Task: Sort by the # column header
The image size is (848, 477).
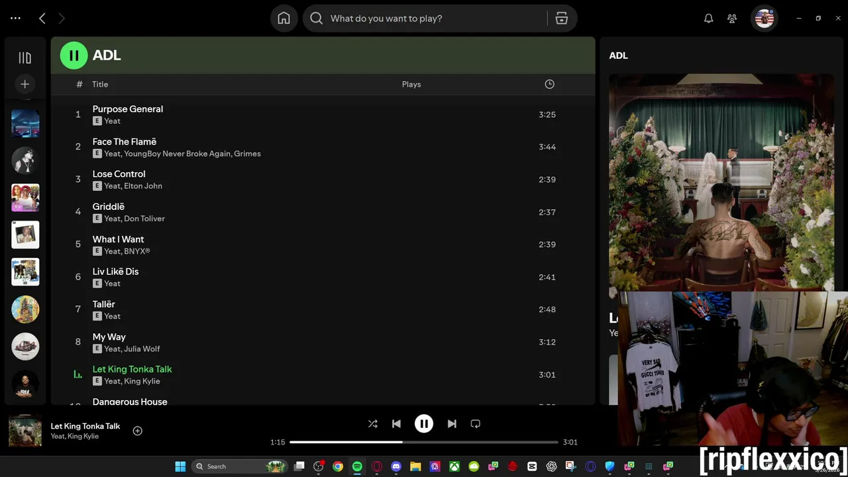Action: click(79, 84)
